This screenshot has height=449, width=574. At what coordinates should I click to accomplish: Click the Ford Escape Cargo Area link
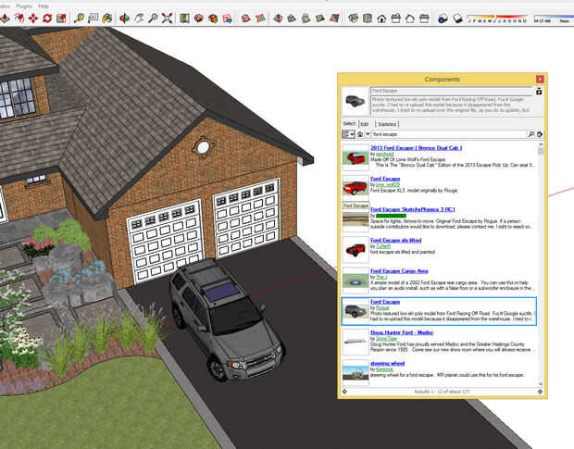(x=399, y=271)
